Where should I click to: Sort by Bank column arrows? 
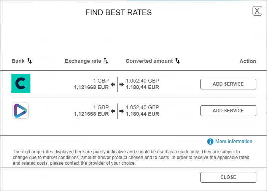click(29, 60)
